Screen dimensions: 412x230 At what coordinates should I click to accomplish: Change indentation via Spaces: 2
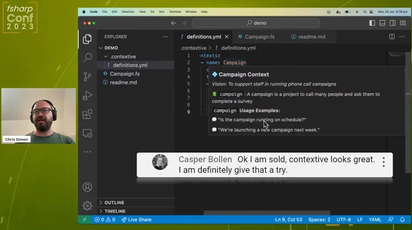[319, 220]
